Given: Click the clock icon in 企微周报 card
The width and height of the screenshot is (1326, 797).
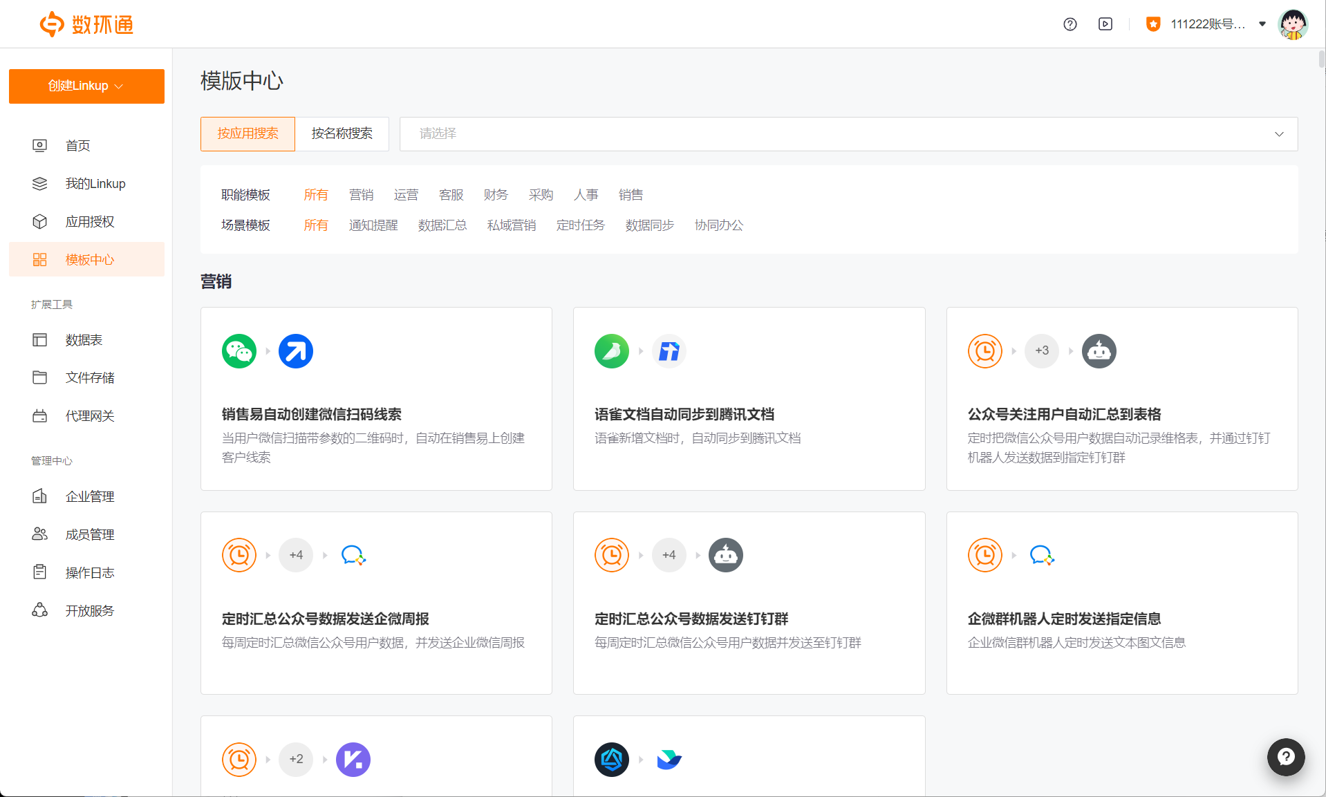Looking at the screenshot, I should pyautogui.click(x=239, y=555).
